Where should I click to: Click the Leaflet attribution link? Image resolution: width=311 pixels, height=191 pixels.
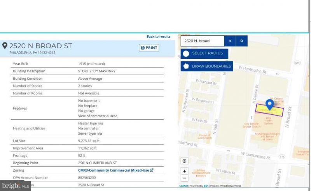[183, 186]
